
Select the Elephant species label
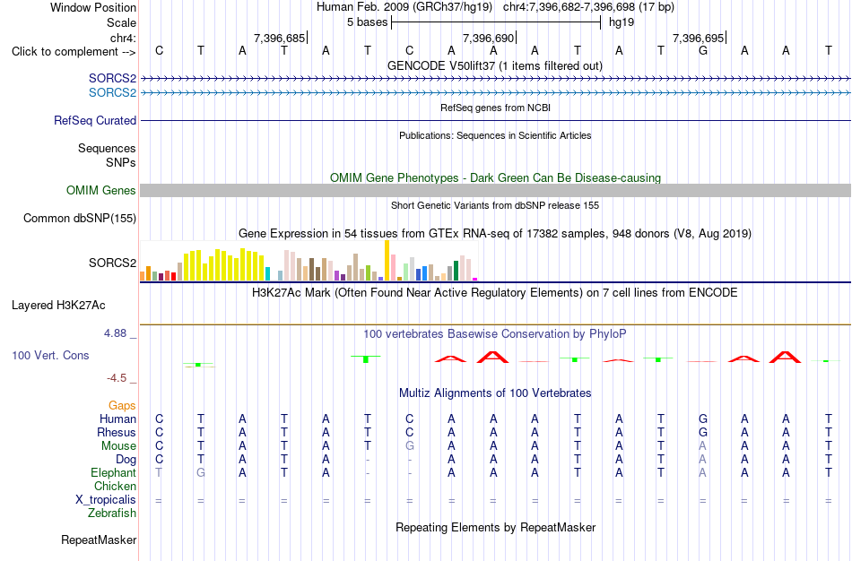pos(113,472)
